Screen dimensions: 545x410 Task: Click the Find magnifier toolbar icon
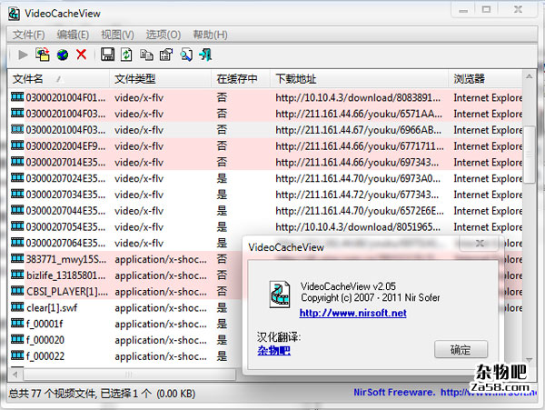pos(186,55)
